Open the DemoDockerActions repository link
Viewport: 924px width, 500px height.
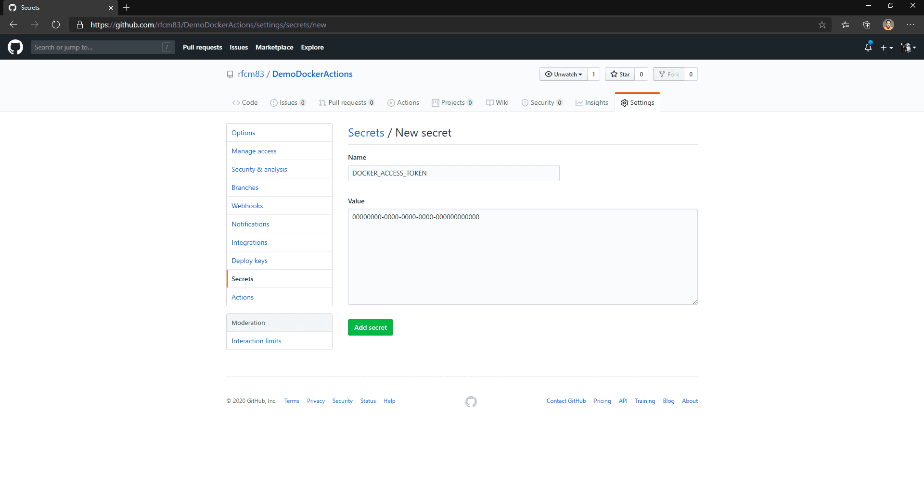point(312,74)
